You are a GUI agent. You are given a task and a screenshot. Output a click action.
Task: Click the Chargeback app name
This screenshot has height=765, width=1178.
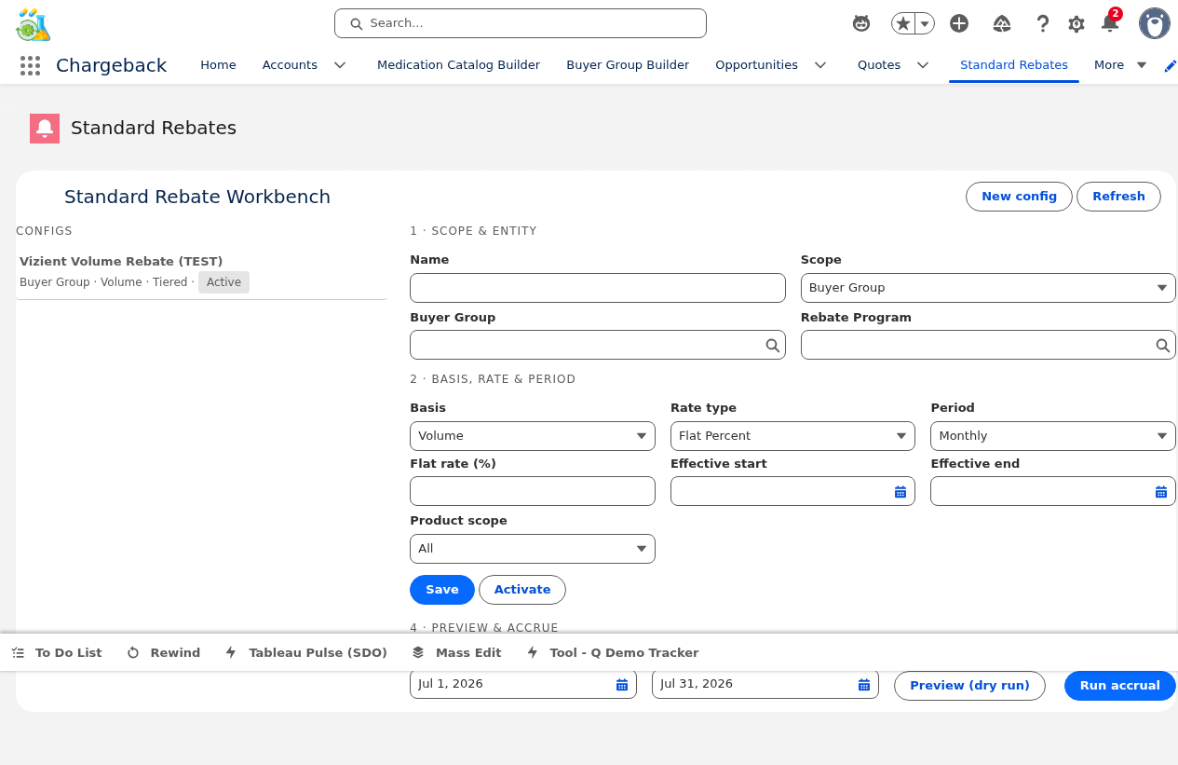click(112, 65)
